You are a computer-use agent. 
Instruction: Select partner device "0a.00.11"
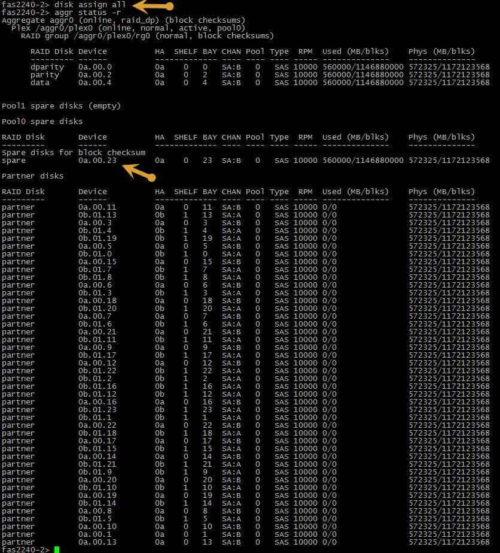coord(97,207)
